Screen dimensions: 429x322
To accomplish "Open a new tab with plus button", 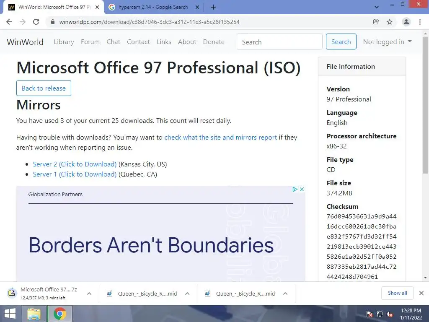I will [213, 8].
